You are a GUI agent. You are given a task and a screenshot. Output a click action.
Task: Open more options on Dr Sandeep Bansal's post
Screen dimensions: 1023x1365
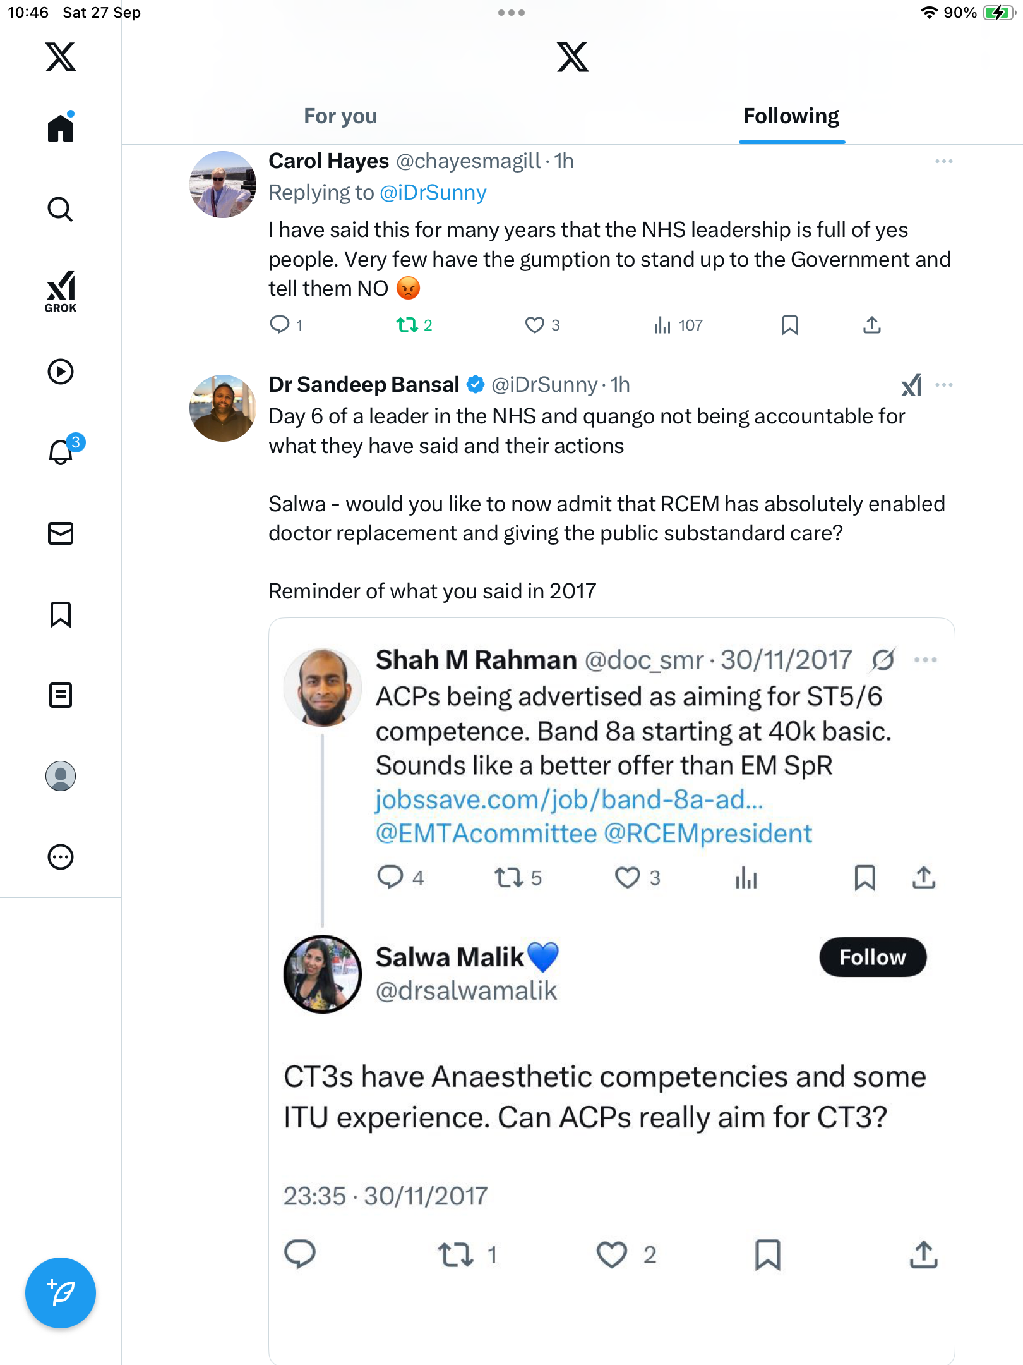click(x=944, y=385)
